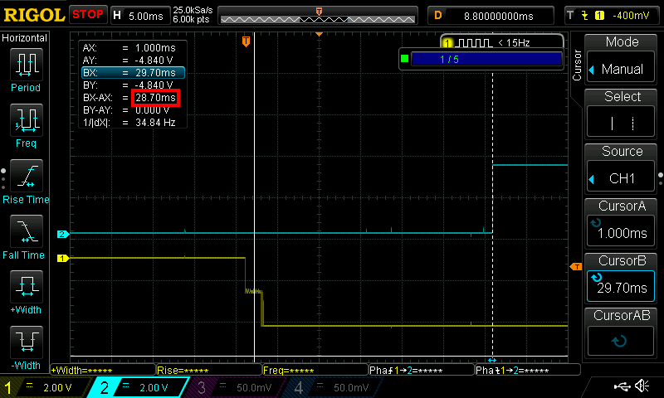Select the Rise Time measurement icon
Image resolution: width=664 pixels, height=398 pixels.
pos(27,176)
